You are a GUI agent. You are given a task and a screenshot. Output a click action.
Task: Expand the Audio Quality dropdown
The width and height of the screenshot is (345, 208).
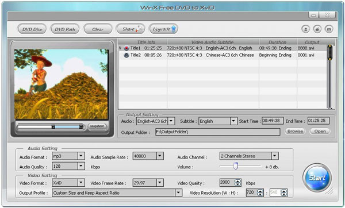click(81, 166)
